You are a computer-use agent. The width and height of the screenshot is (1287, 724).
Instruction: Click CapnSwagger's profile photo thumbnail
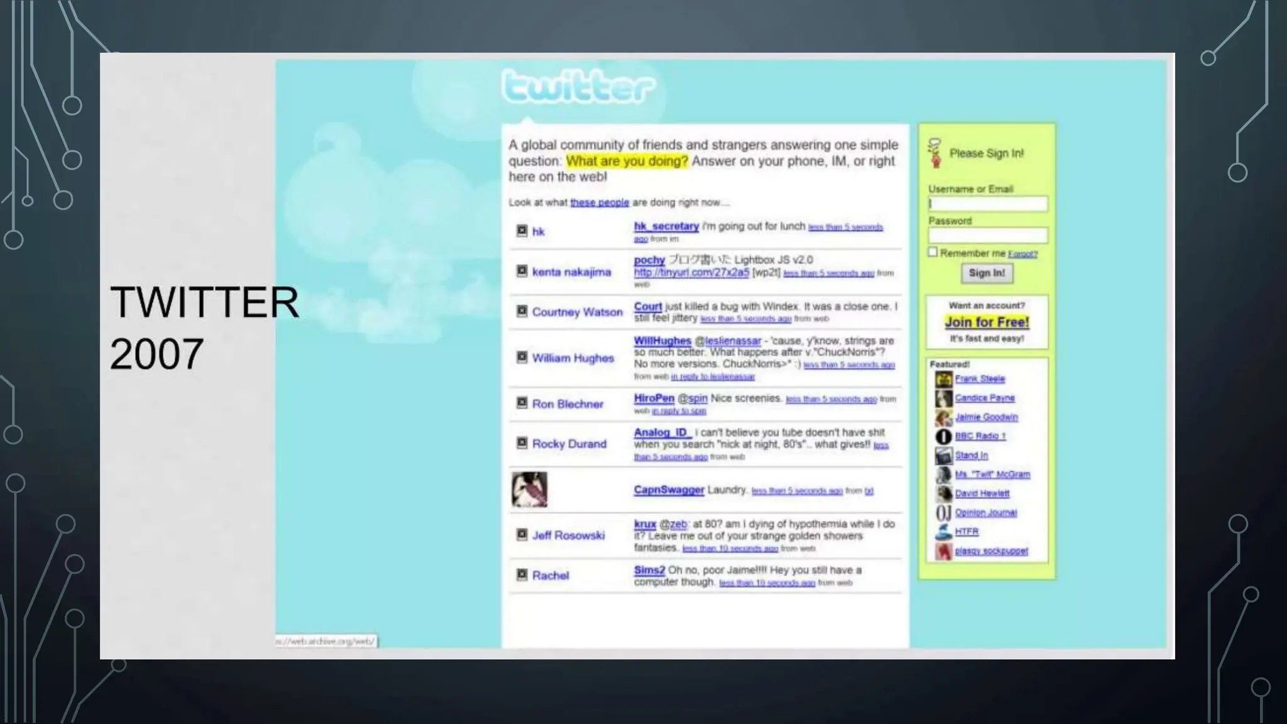529,489
